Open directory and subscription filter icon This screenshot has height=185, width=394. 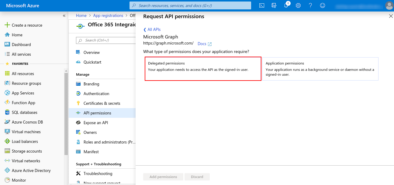[x=274, y=5]
